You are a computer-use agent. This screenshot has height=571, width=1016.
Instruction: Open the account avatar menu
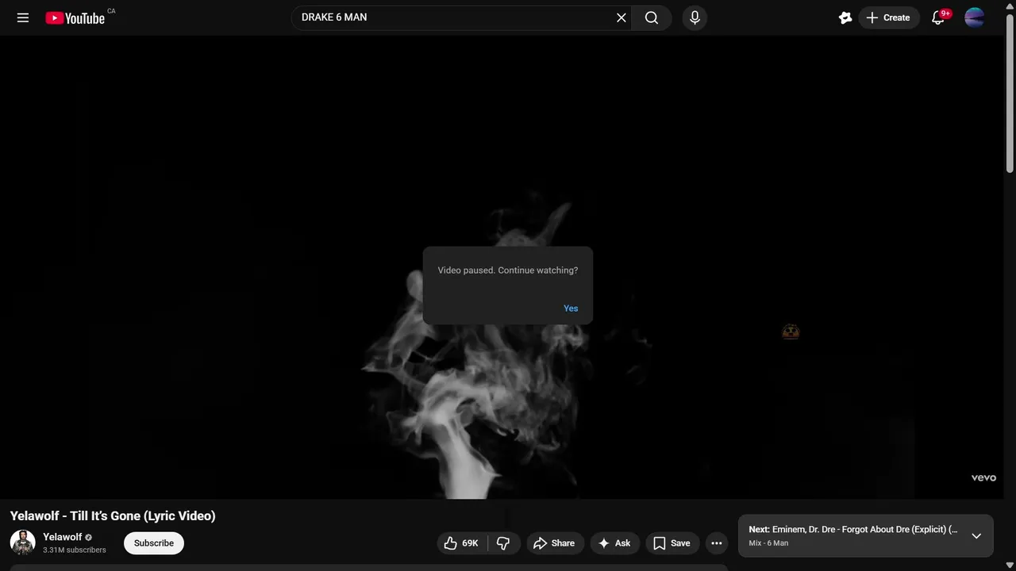[975, 17]
